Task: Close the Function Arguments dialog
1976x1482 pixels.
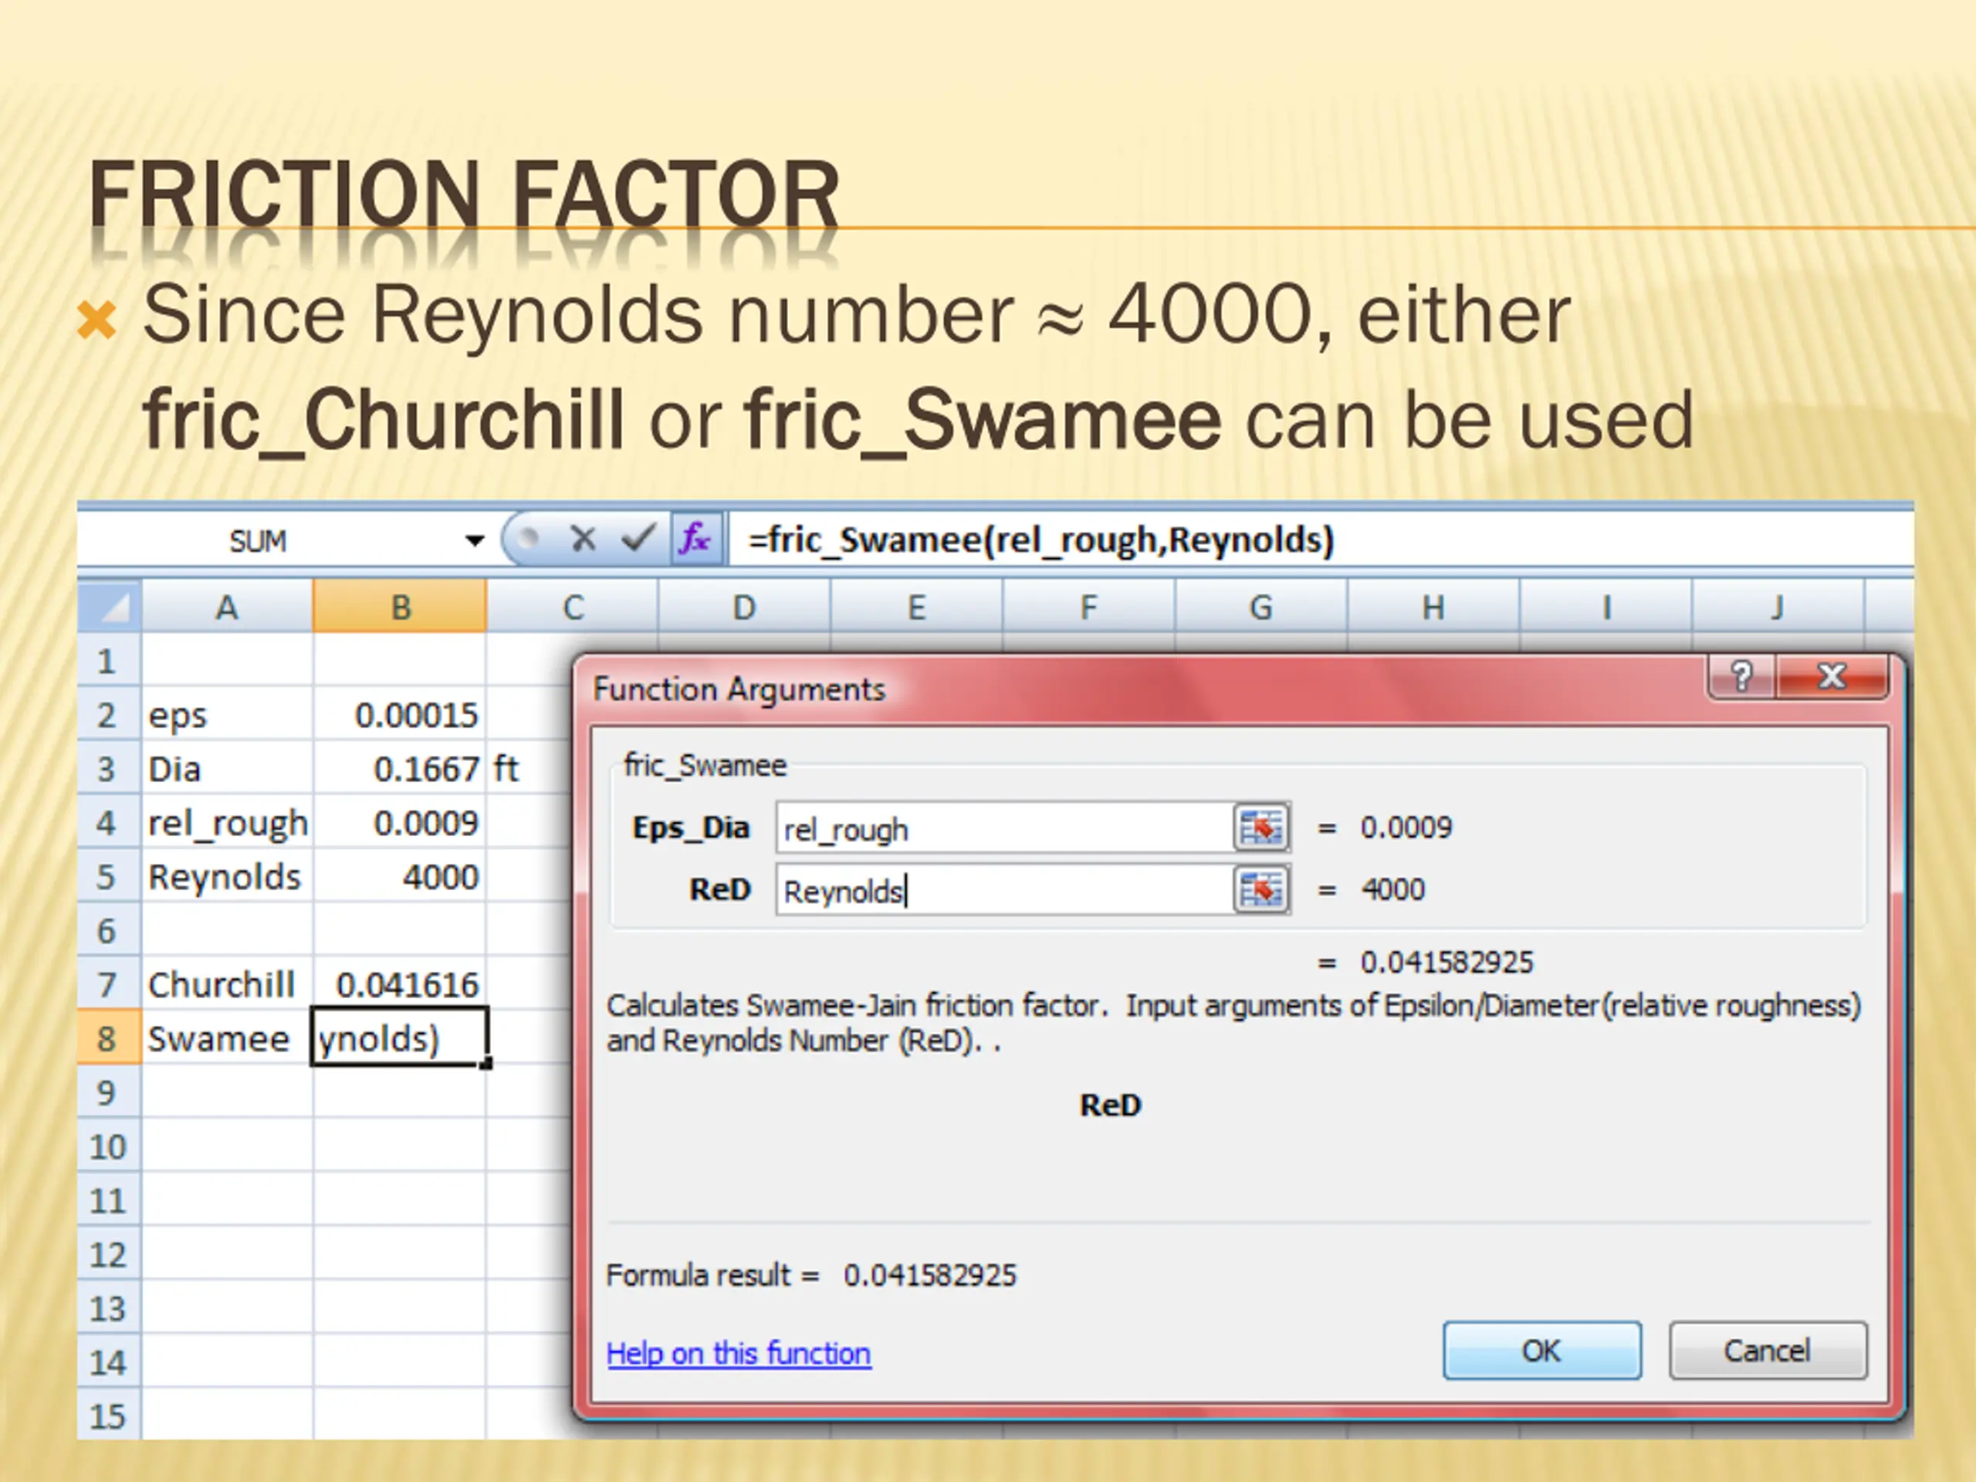Action: coord(1832,676)
